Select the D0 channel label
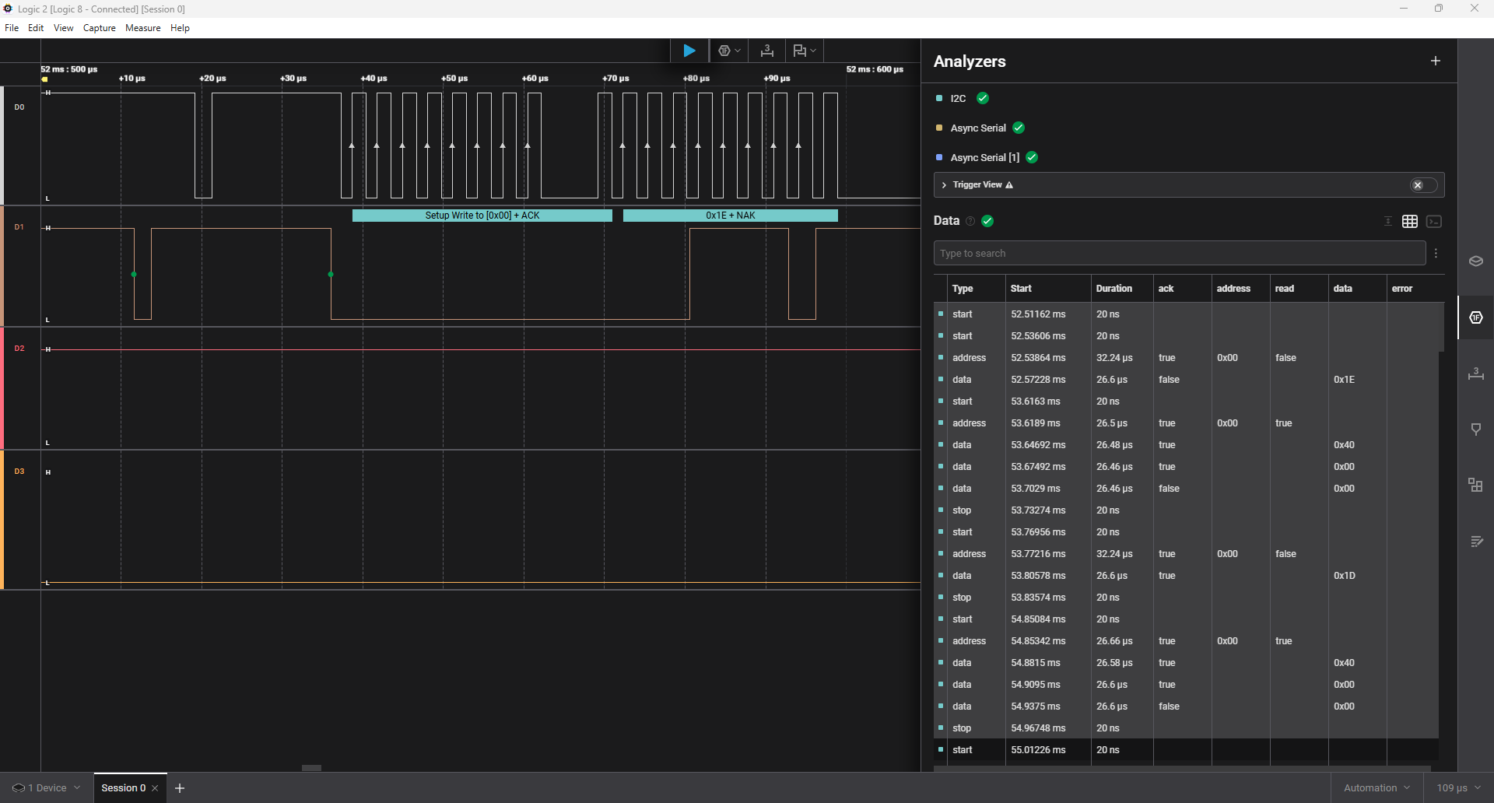Screen dimensions: 1494x803 (x=19, y=107)
